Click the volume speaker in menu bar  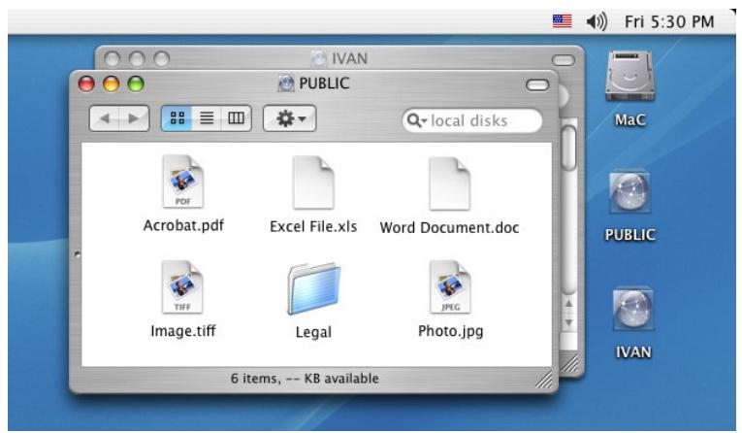(x=589, y=17)
